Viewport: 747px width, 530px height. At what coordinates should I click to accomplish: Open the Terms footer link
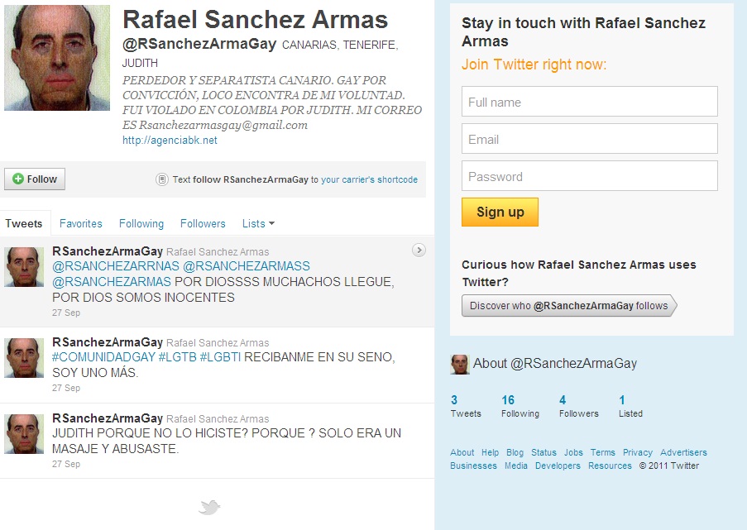tap(603, 452)
